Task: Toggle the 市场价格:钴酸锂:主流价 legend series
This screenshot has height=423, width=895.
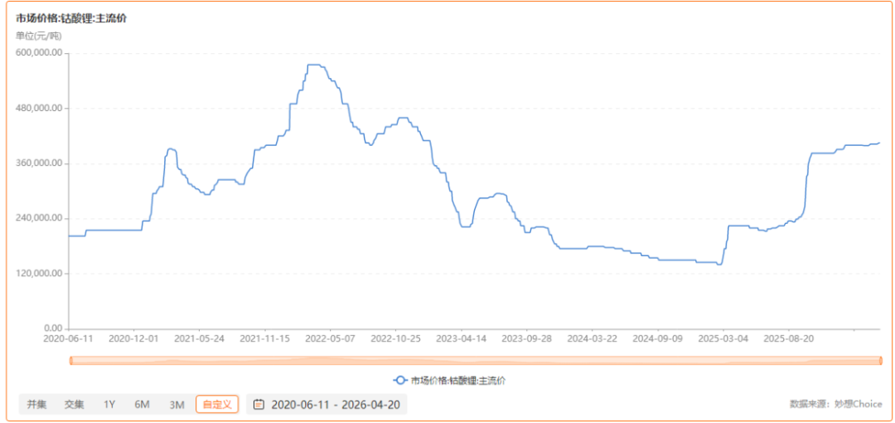Action: (449, 381)
